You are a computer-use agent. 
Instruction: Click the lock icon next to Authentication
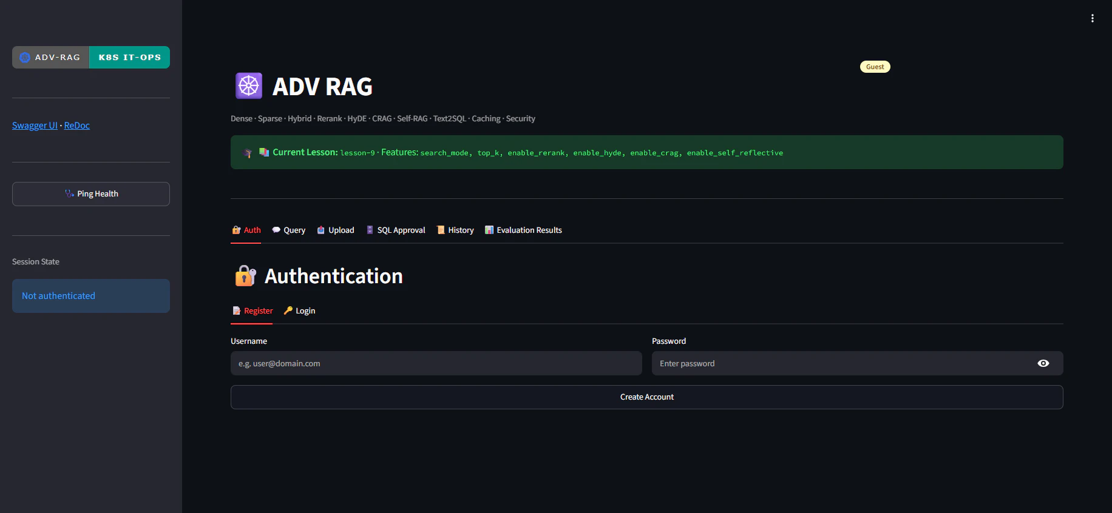[x=245, y=276]
